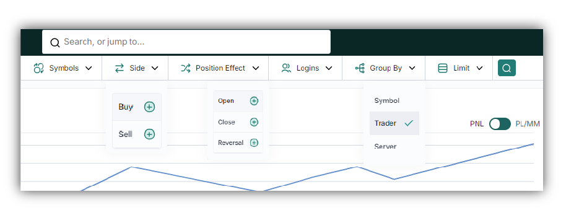
Task: Click the Position Effect shuffle icon
Action: tap(186, 68)
